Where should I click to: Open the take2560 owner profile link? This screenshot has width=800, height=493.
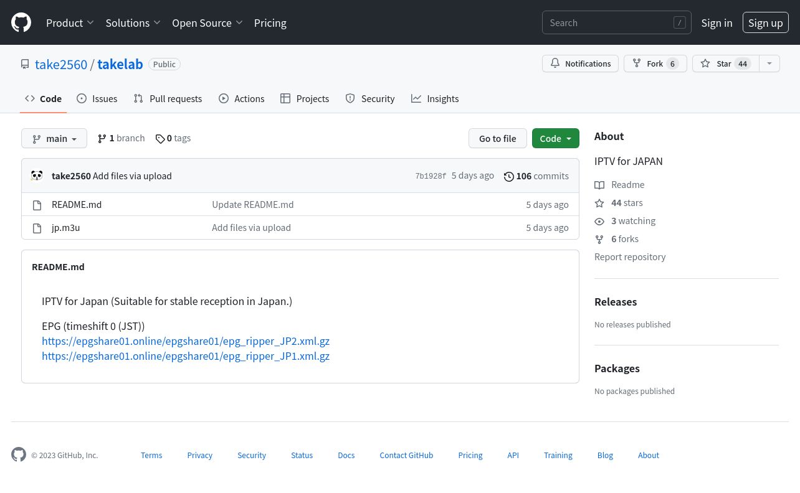tap(61, 64)
